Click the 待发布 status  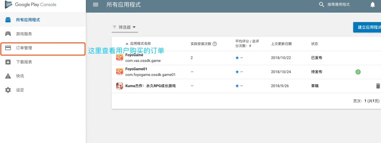coord(317,72)
